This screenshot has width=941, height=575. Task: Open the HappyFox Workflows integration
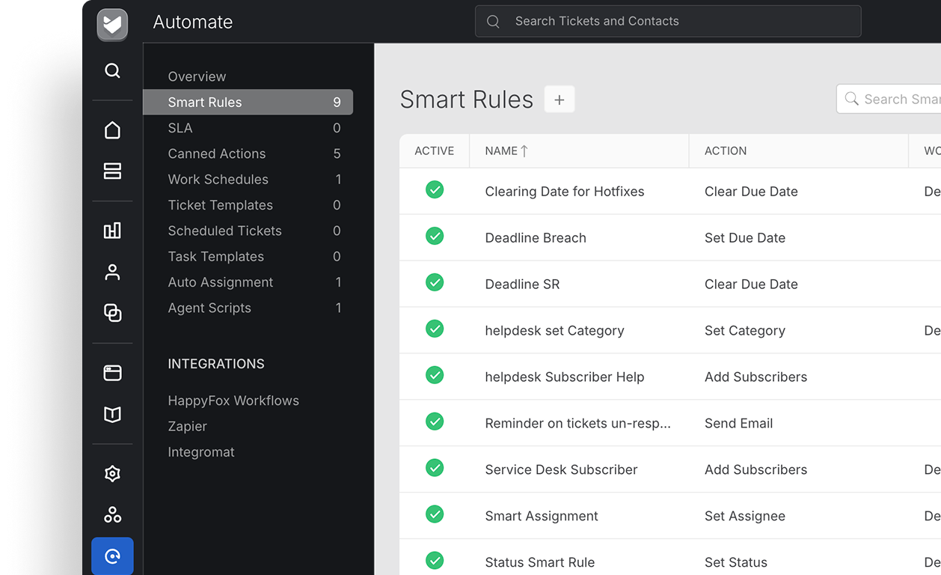tap(233, 401)
